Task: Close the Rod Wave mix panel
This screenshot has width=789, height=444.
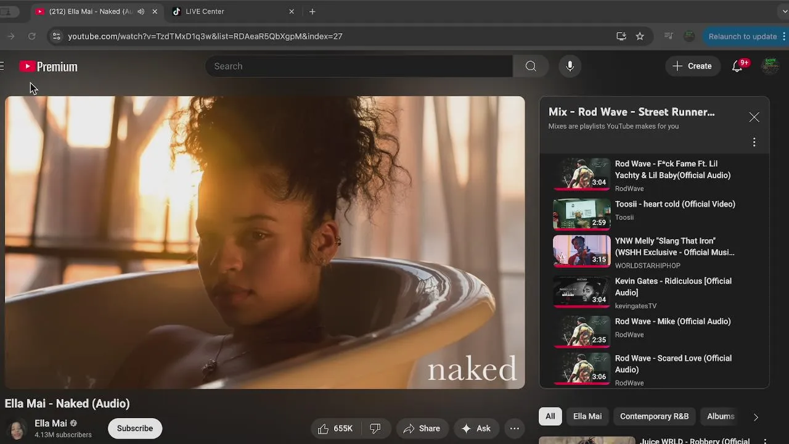Action: (754, 117)
